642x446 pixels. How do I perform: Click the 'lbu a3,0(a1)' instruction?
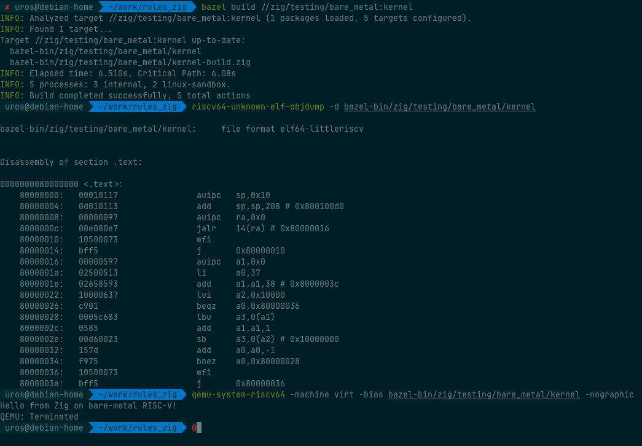pos(235,317)
